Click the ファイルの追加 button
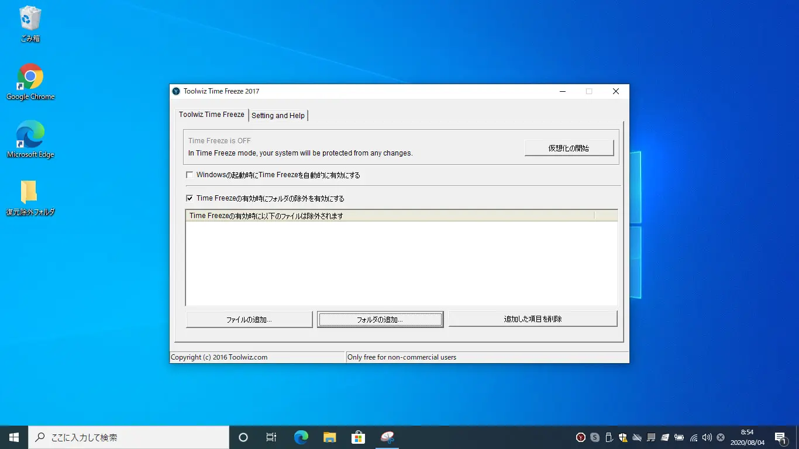Viewport: 799px width, 449px height. coord(249,319)
